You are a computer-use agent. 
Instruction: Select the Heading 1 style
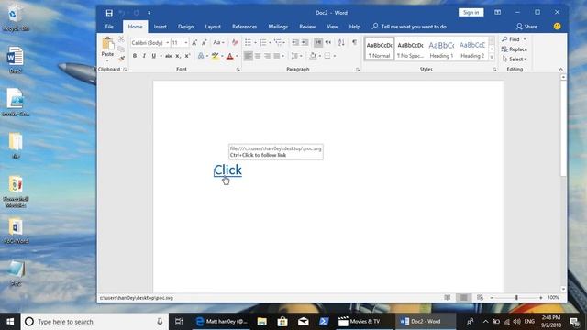coord(441,49)
